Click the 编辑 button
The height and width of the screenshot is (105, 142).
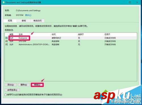(37, 85)
